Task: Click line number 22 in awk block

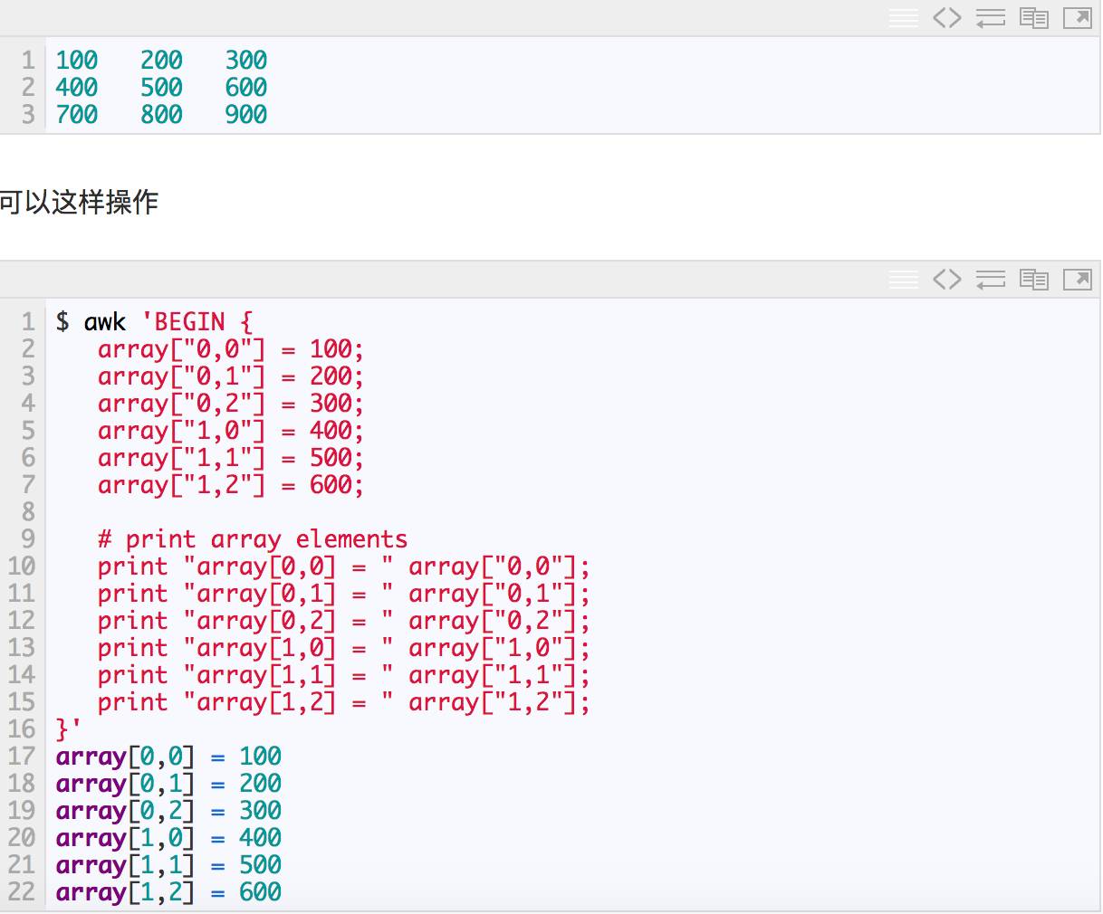Action: click(x=21, y=892)
